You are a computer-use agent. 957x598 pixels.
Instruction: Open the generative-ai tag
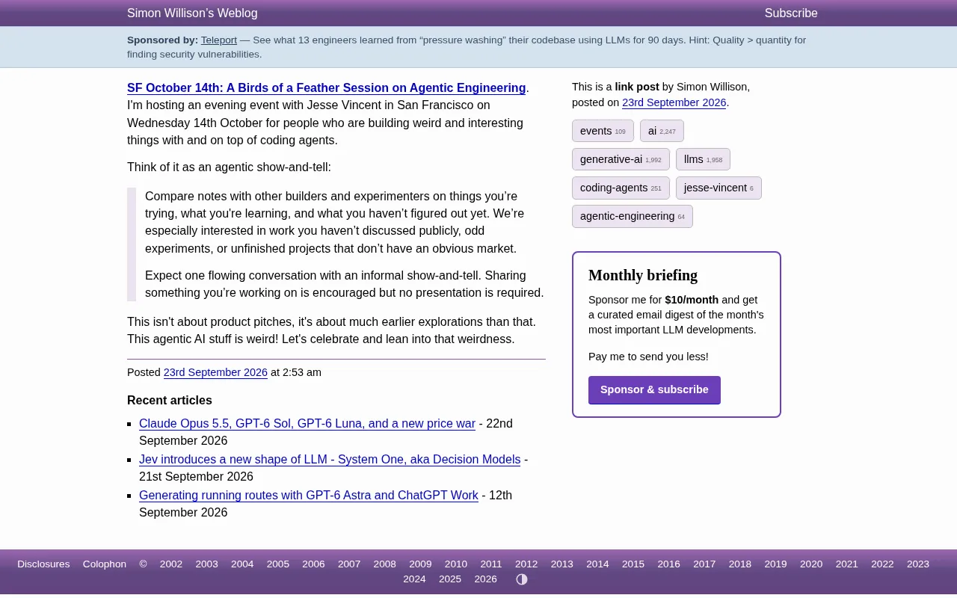pos(621,159)
